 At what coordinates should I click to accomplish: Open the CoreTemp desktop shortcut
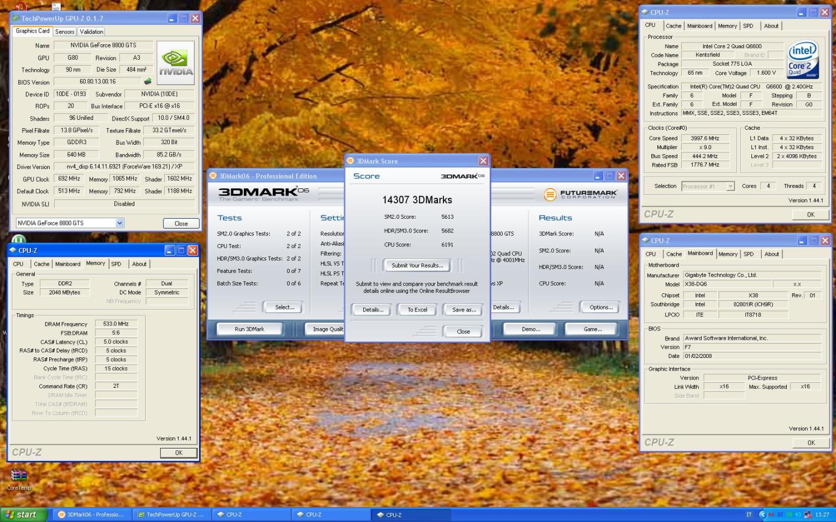click(x=19, y=479)
